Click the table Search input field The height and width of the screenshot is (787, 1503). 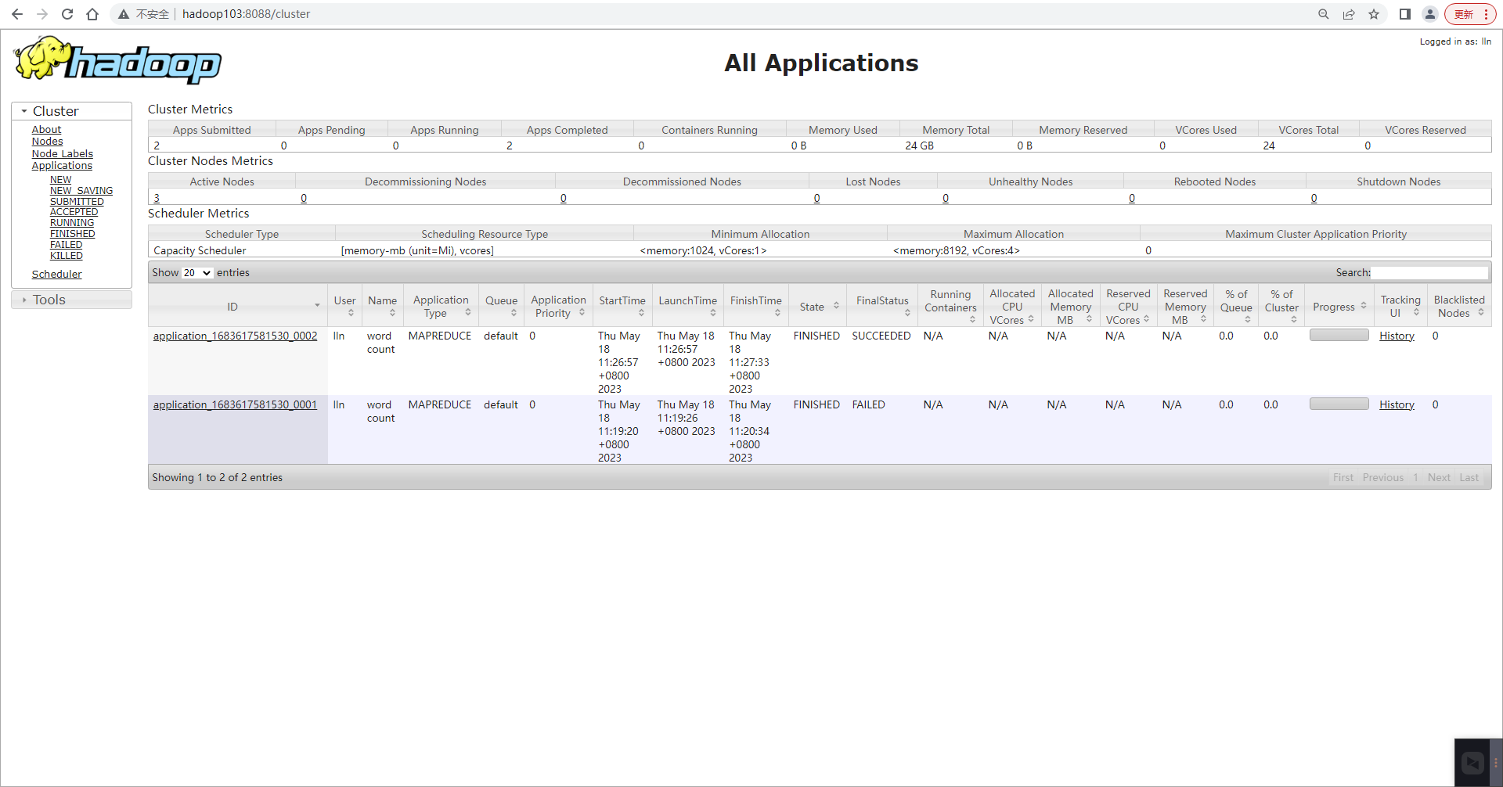pyautogui.click(x=1429, y=272)
